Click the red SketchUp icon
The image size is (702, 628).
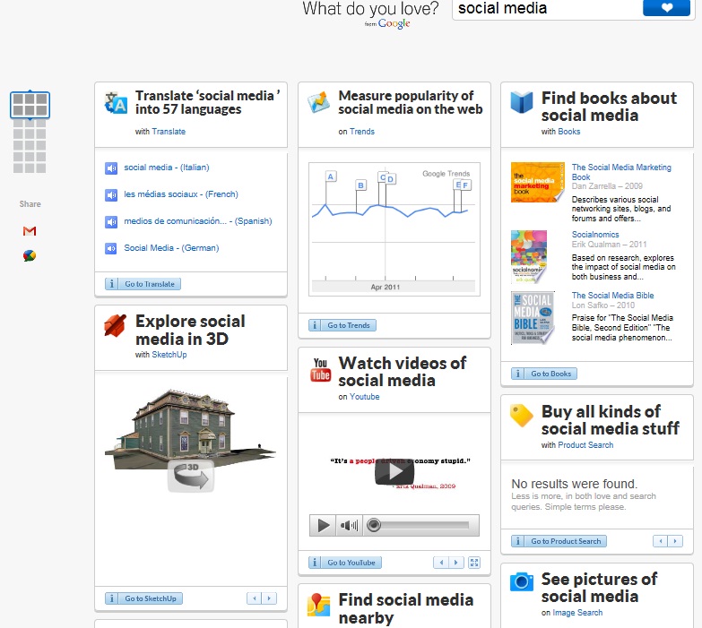coord(115,325)
